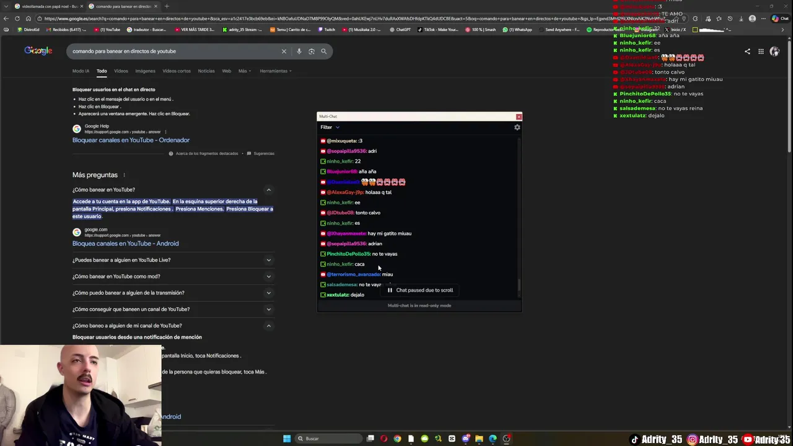Open the Filter dropdown in Multi-Chat
The height and width of the screenshot is (446, 793).
(330, 127)
